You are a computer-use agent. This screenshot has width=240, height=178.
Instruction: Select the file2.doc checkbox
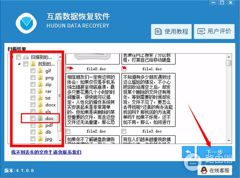(68, 131)
